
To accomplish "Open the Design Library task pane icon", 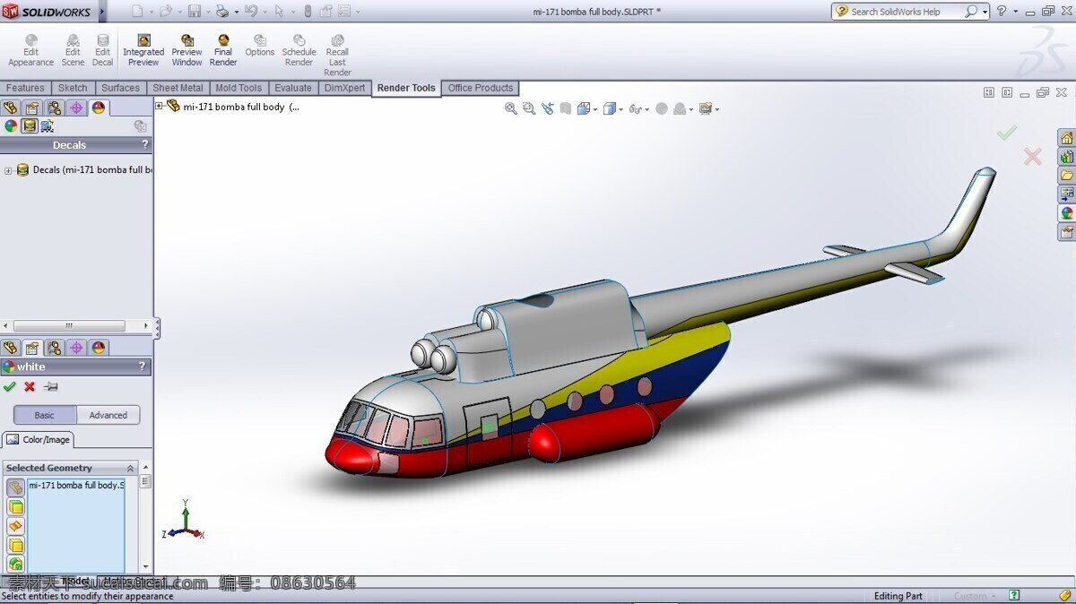I will (1066, 157).
